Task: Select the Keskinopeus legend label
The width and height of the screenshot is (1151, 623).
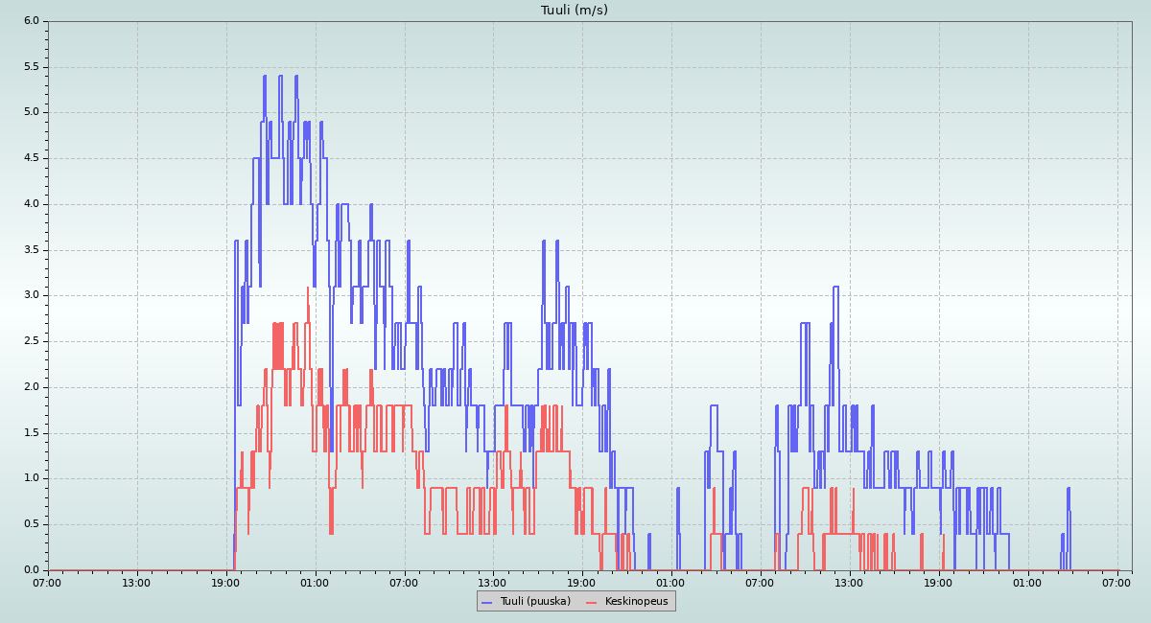Action: pos(636,601)
